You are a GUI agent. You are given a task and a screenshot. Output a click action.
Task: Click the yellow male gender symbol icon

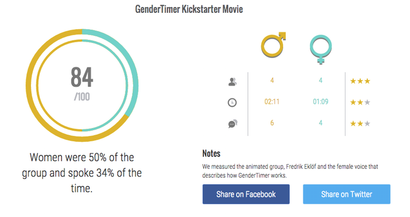coord(274,45)
